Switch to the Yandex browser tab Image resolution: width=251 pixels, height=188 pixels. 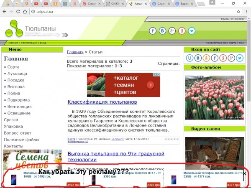coord(74,4)
